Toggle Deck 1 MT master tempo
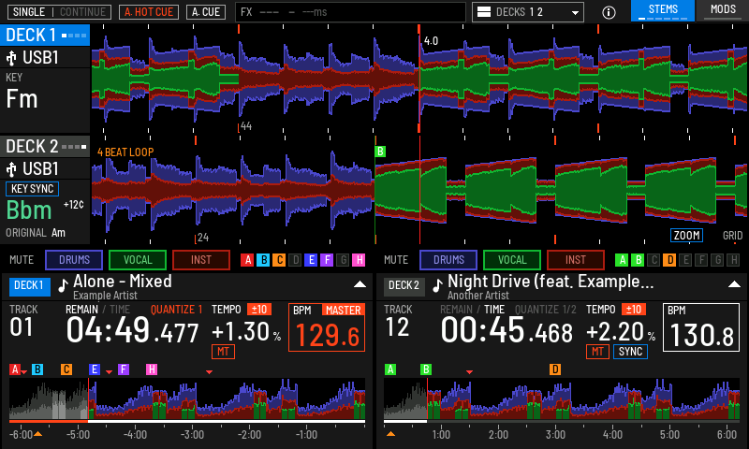749x449 pixels. pos(223,352)
